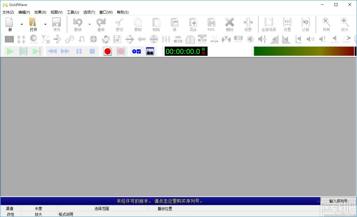Click the play-to-end green button
The height and width of the screenshot is (217, 357).
tap(36, 52)
